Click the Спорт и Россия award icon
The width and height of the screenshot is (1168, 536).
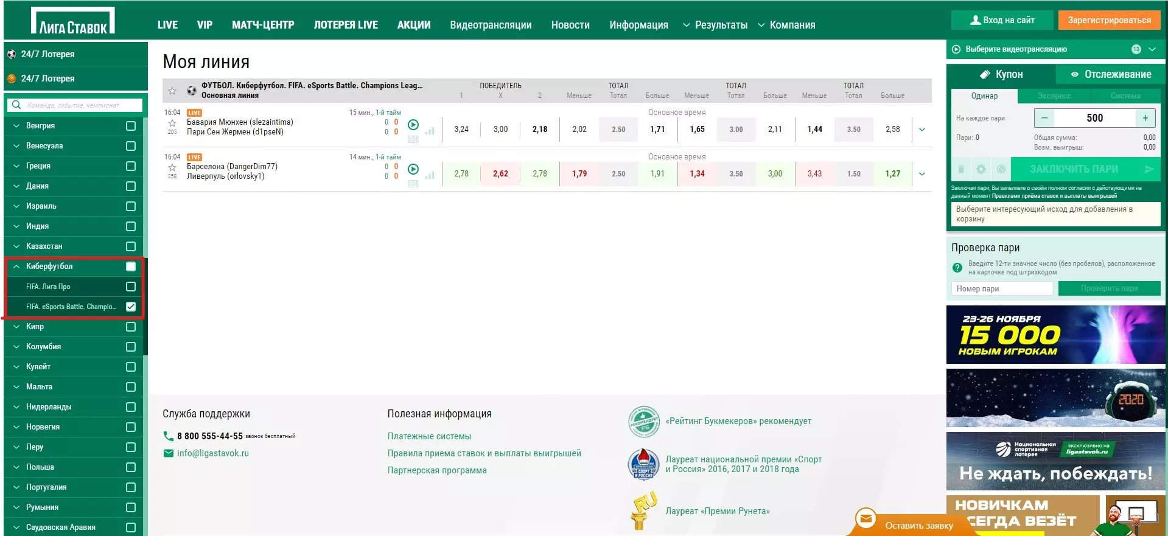(643, 464)
